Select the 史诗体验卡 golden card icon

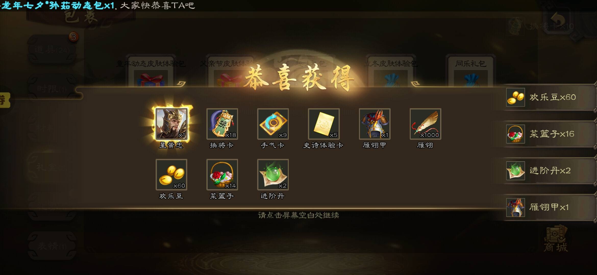click(324, 124)
